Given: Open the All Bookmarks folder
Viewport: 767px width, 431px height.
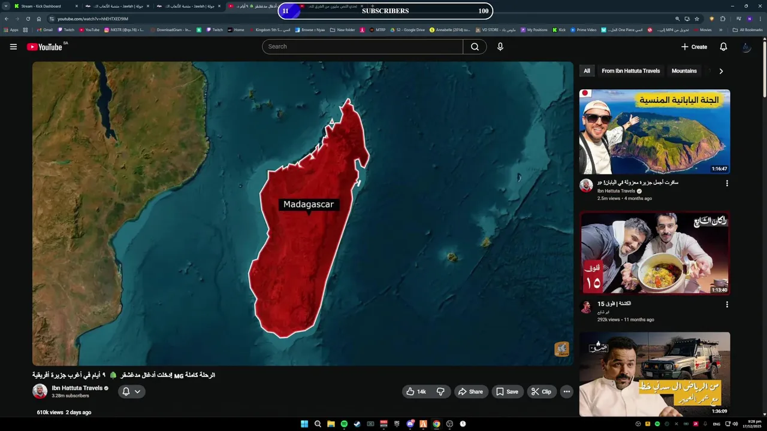Looking at the screenshot, I should coord(747,29).
